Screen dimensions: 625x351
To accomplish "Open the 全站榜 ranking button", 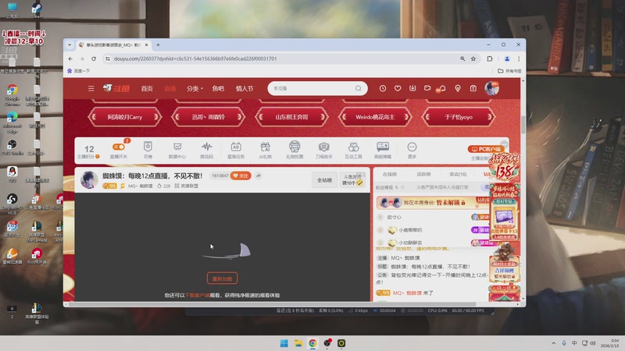I will point(324,180).
